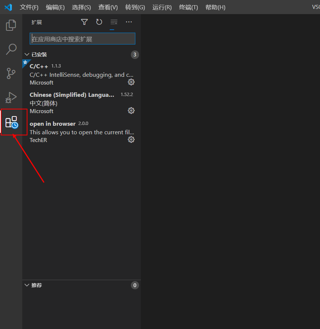Open manage gear for open in browser

click(131, 139)
